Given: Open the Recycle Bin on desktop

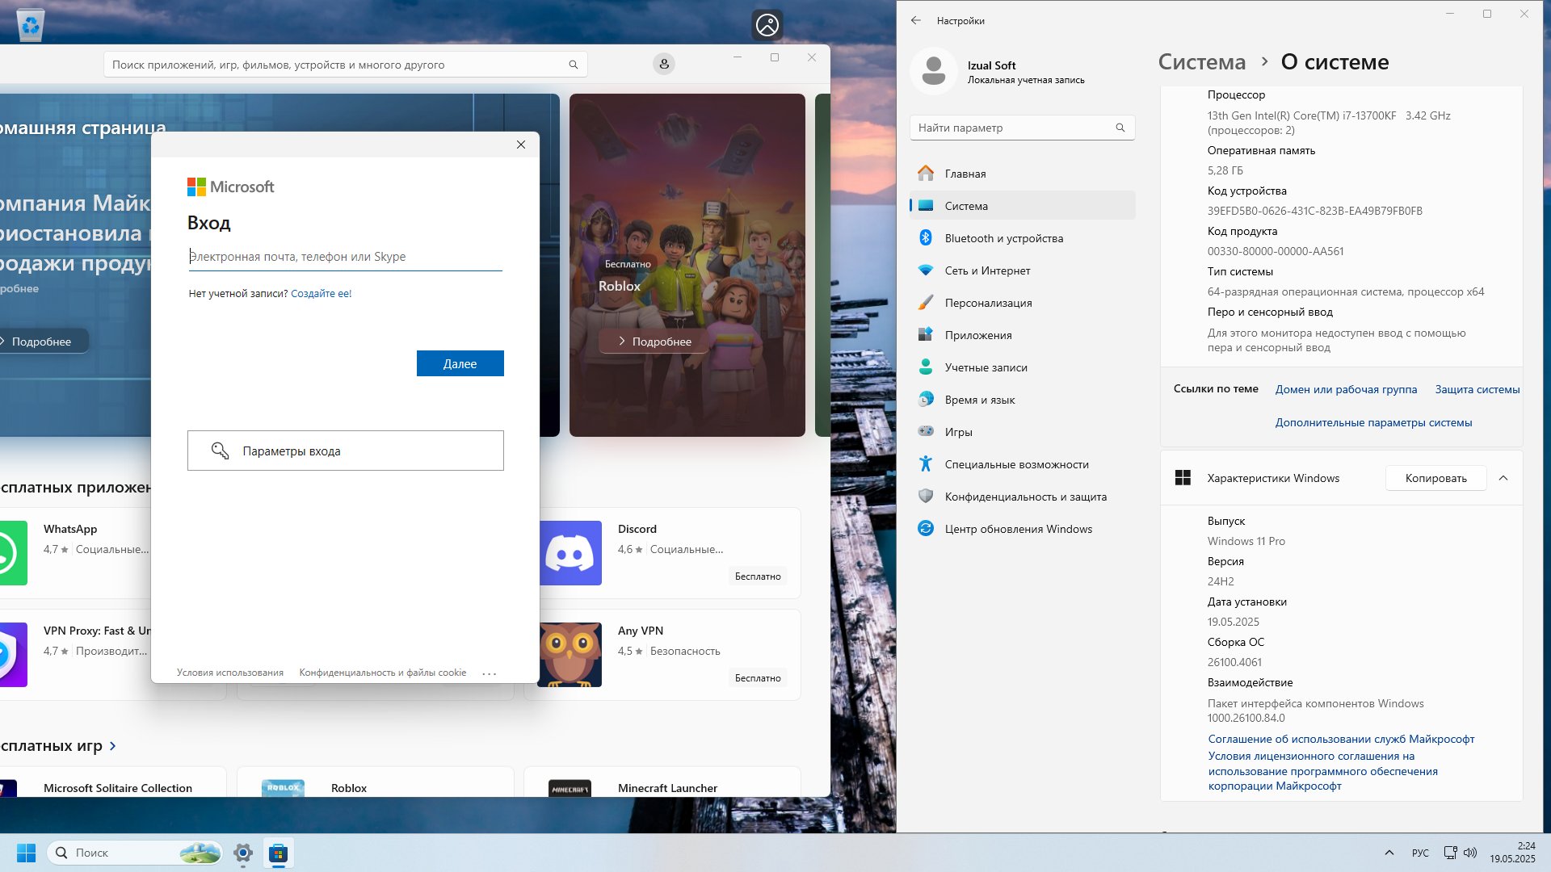Looking at the screenshot, I should (x=31, y=24).
